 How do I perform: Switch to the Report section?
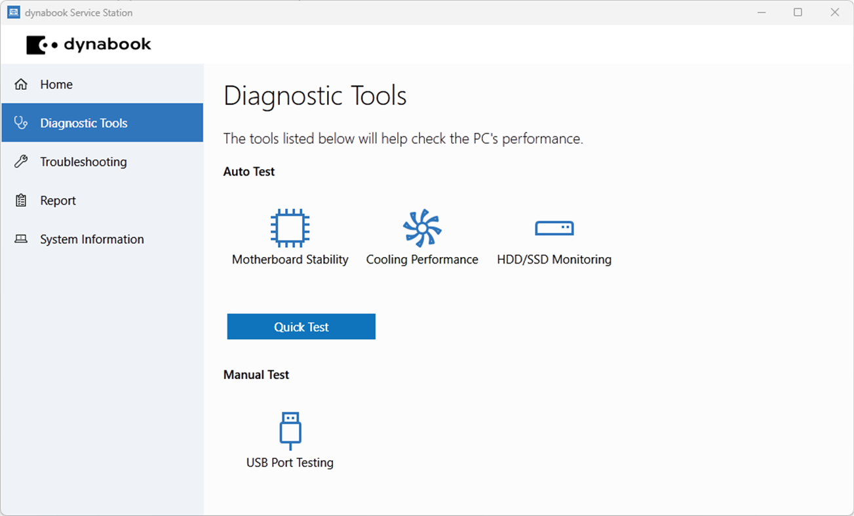coord(58,200)
